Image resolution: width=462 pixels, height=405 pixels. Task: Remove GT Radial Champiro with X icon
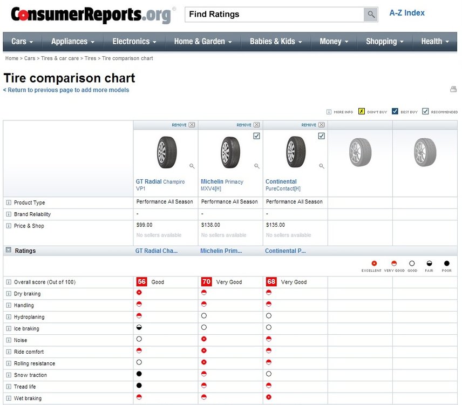[x=192, y=125]
